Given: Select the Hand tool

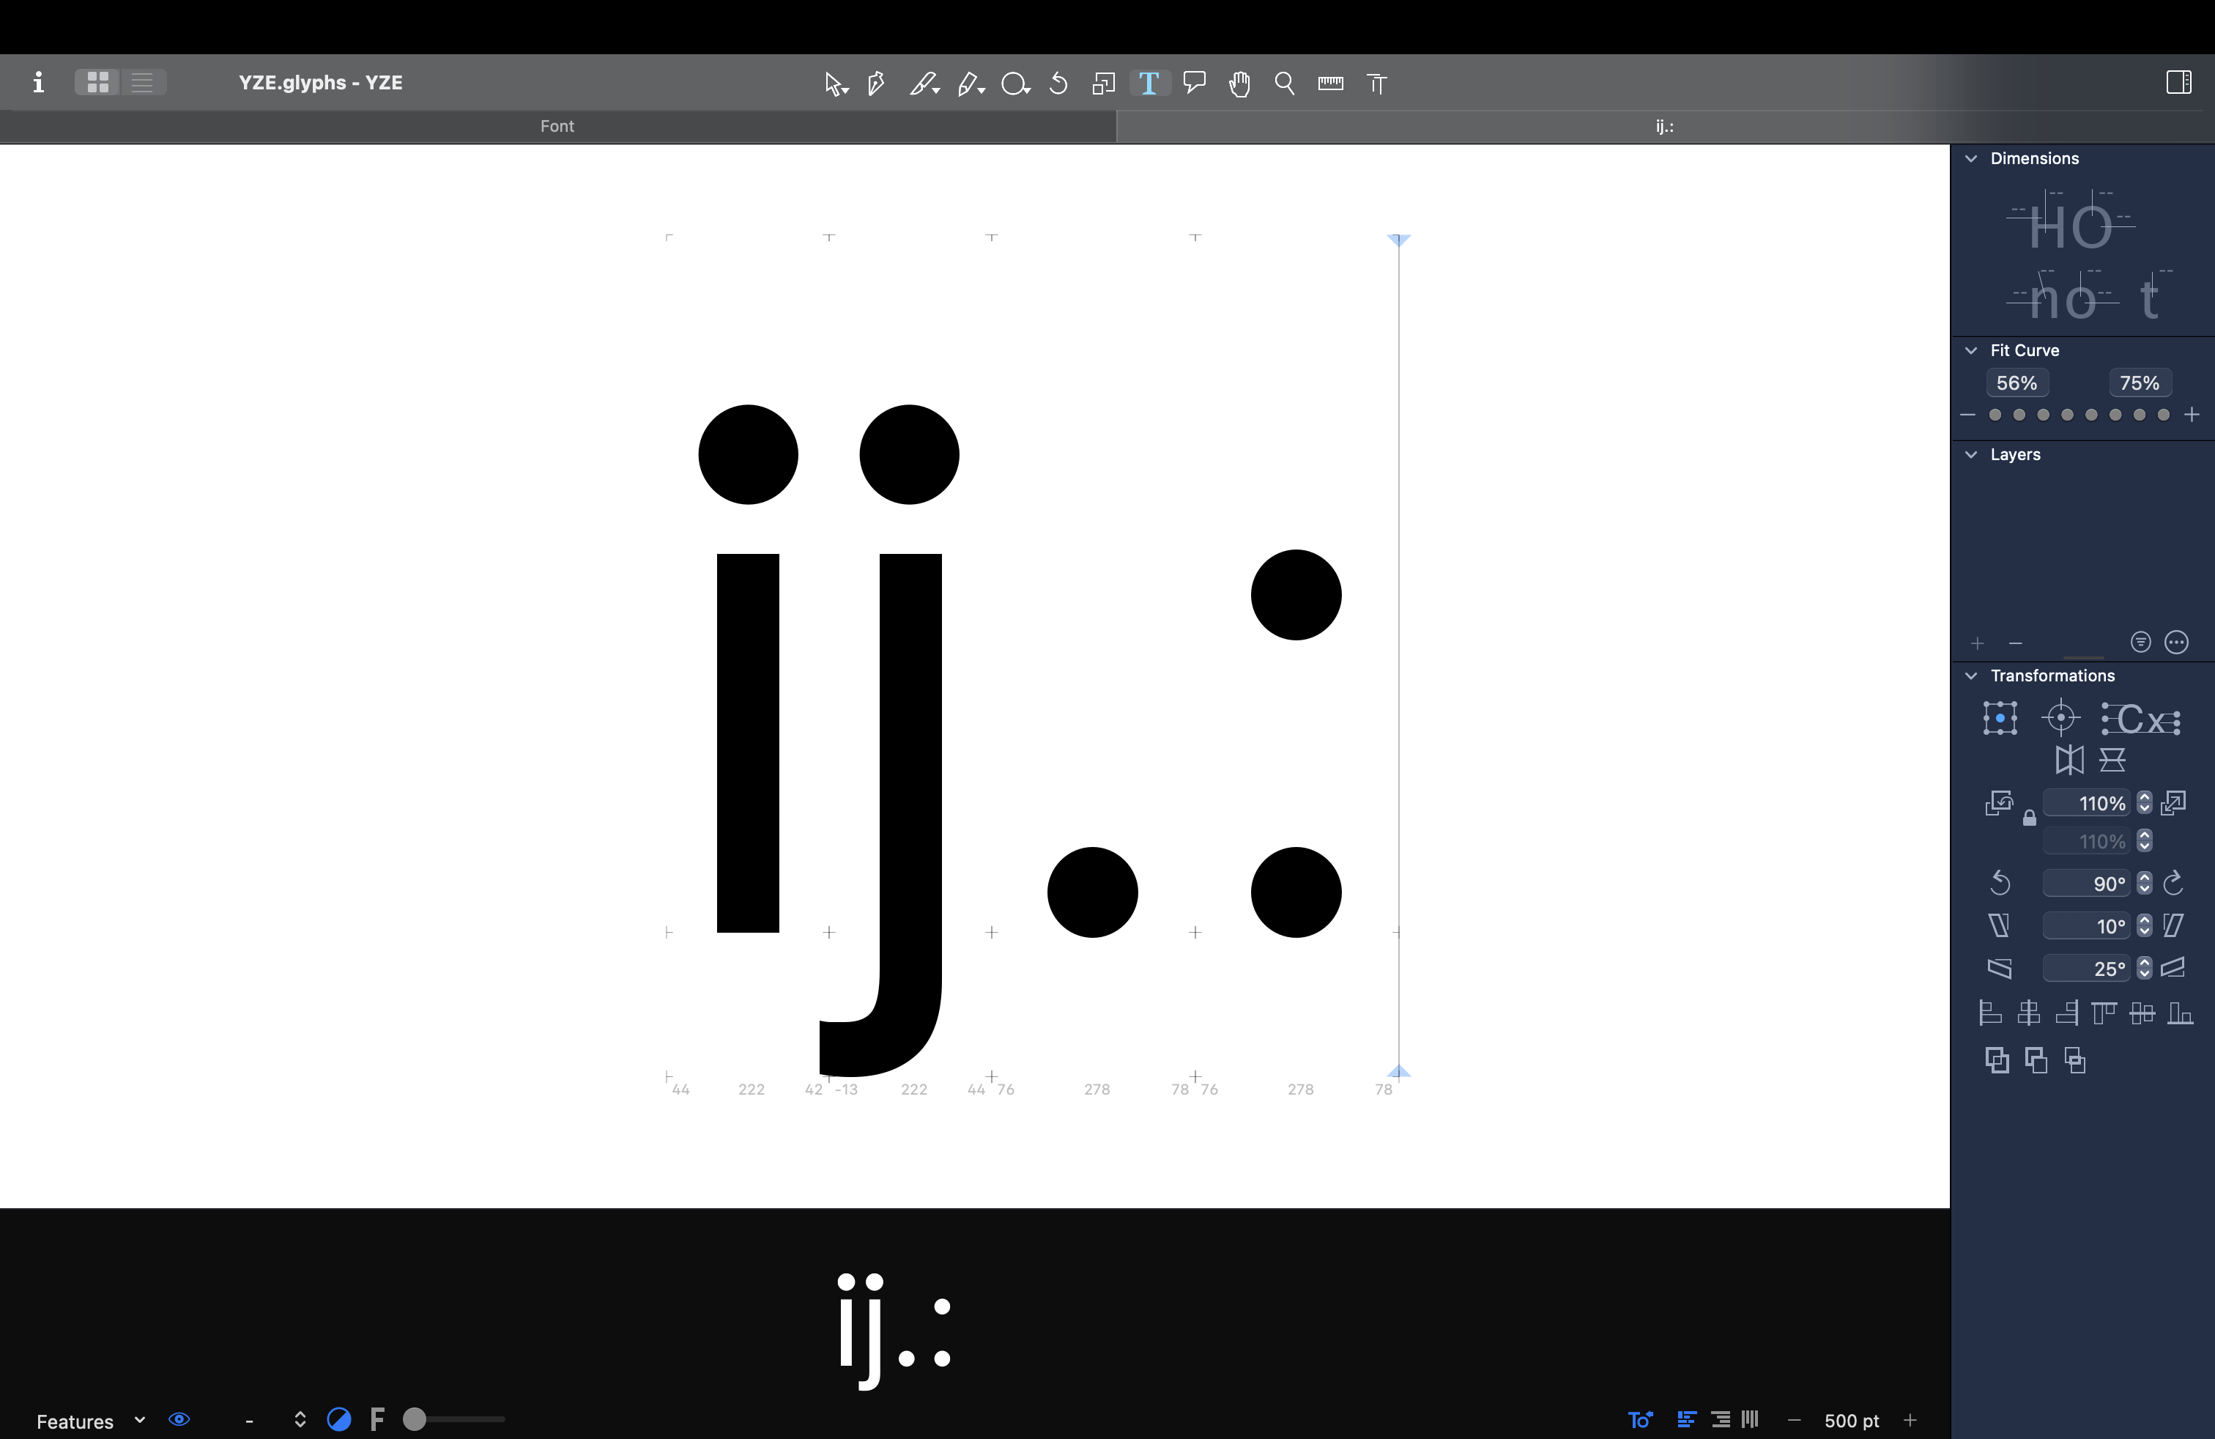Looking at the screenshot, I should [1239, 84].
